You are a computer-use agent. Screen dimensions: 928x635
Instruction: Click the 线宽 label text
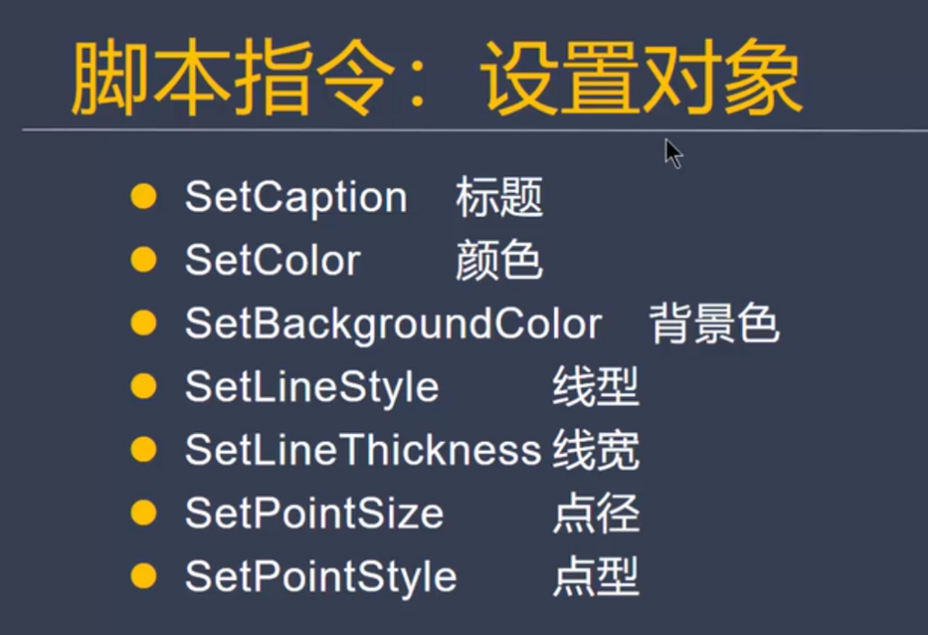[x=595, y=450]
